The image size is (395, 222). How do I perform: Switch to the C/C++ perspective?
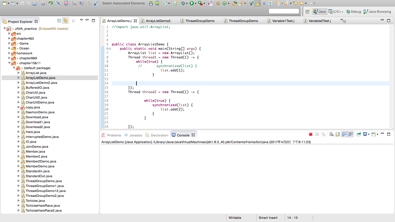click(336, 12)
